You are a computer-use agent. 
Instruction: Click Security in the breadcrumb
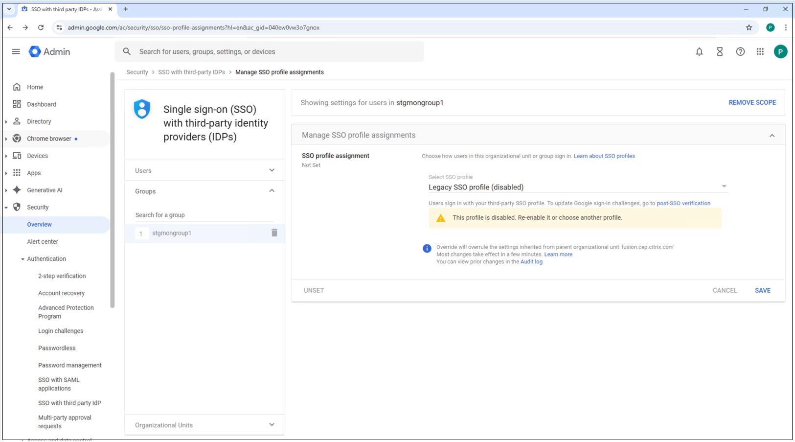pyautogui.click(x=137, y=72)
